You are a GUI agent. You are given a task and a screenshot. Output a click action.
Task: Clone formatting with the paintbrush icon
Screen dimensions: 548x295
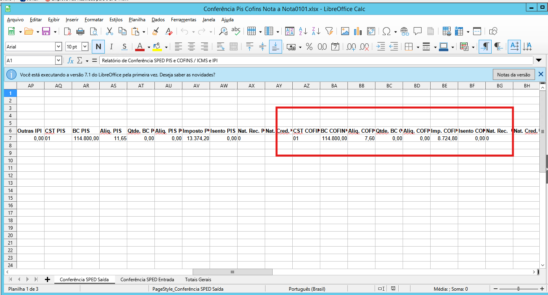[156, 32]
